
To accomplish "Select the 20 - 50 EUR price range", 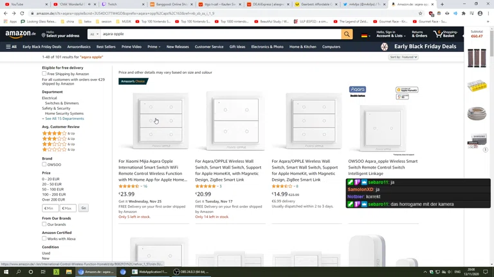I will pyautogui.click(x=51, y=185).
